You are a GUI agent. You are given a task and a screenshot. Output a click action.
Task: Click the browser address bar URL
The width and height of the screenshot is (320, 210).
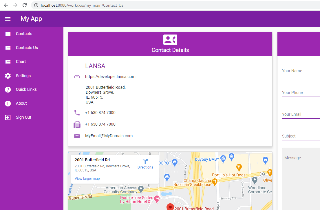[x=82, y=5]
